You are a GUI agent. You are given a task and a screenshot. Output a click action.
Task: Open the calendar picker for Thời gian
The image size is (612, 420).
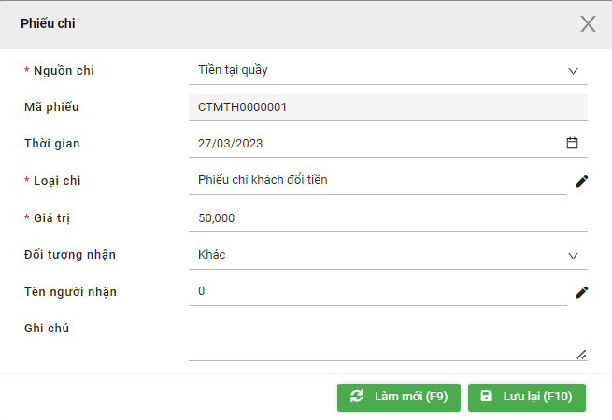[572, 143]
